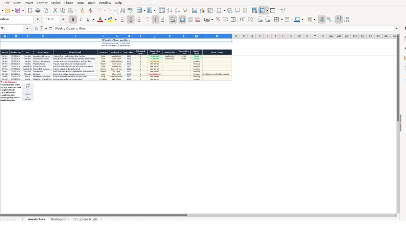The height and width of the screenshot is (228, 406).
Task: Format cell as percent
Action: [218, 20]
